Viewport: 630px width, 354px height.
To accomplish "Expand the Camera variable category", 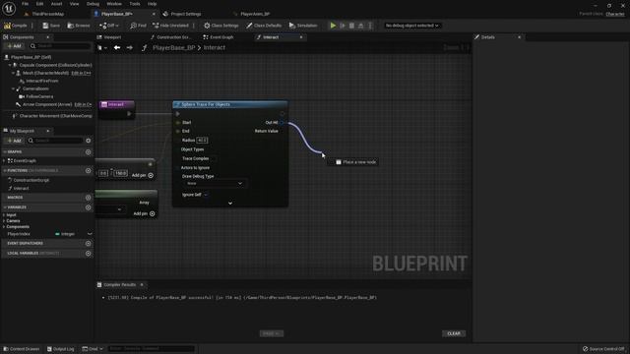I will (x=4, y=220).
